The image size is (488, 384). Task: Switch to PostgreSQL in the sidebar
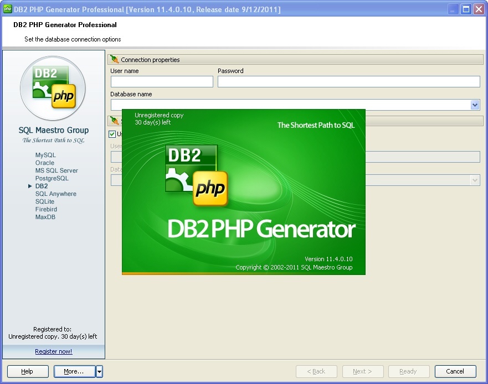coord(51,178)
